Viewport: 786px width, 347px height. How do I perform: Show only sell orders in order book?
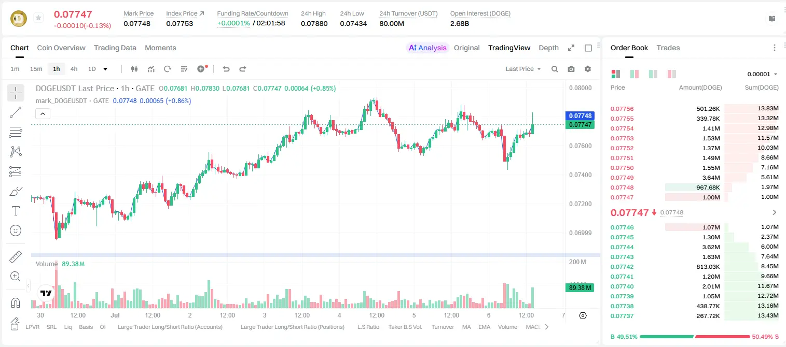coord(672,74)
